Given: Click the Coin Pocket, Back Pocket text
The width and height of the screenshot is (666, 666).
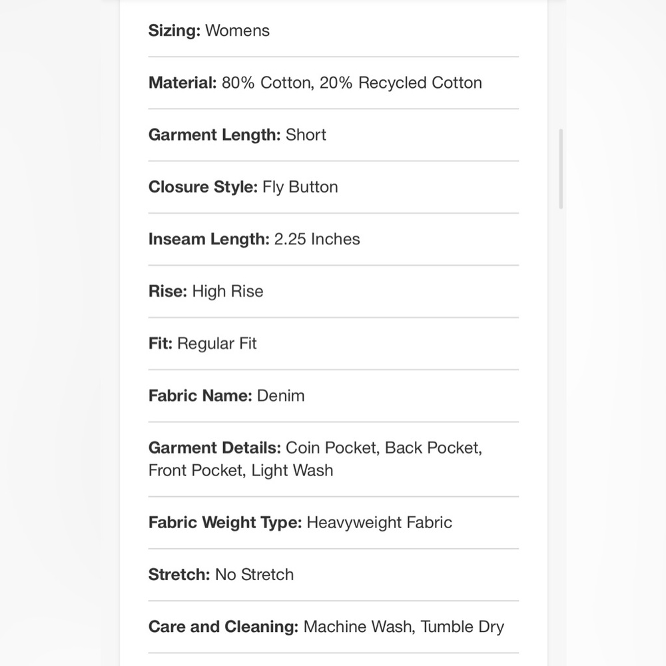Looking at the screenshot, I should [384, 448].
